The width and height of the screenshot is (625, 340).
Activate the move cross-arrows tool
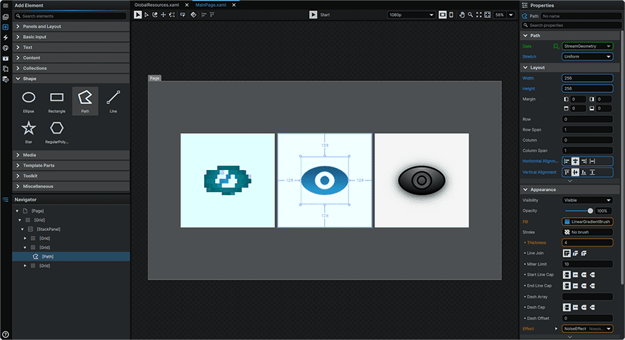pyautogui.click(x=163, y=15)
